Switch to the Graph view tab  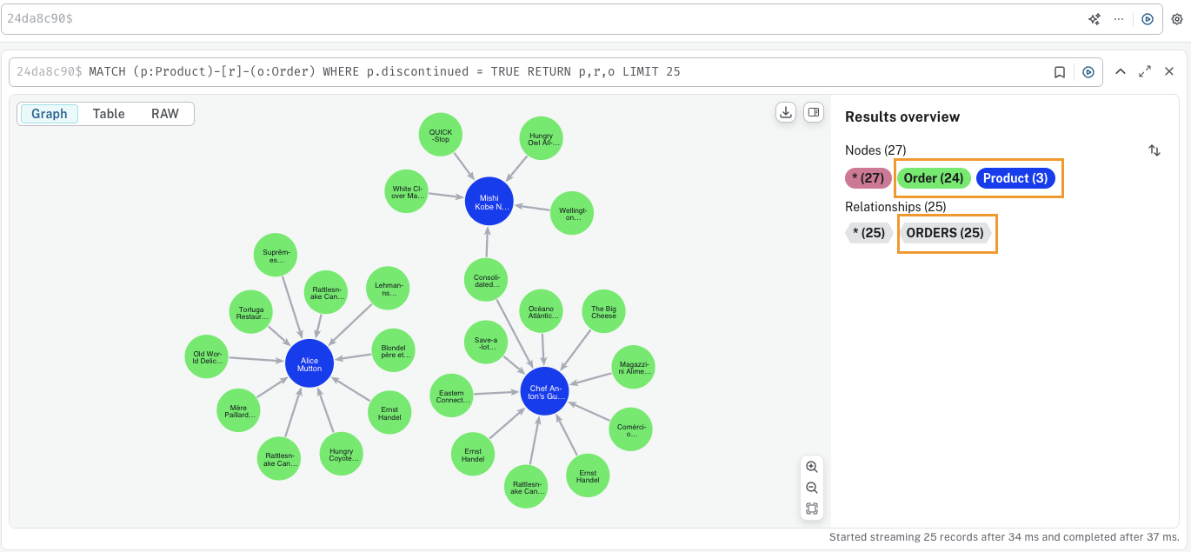point(50,114)
